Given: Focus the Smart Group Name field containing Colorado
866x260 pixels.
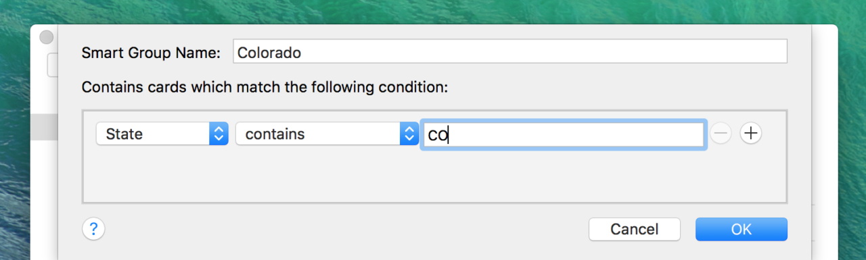Looking at the screenshot, I should click(510, 52).
